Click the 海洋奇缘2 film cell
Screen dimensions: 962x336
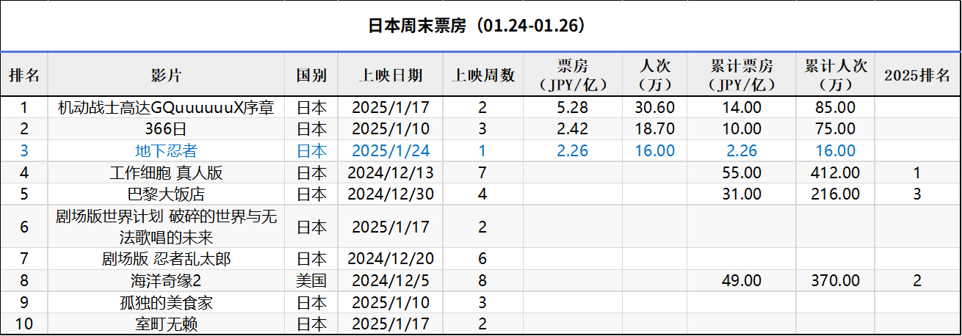point(166,281)
